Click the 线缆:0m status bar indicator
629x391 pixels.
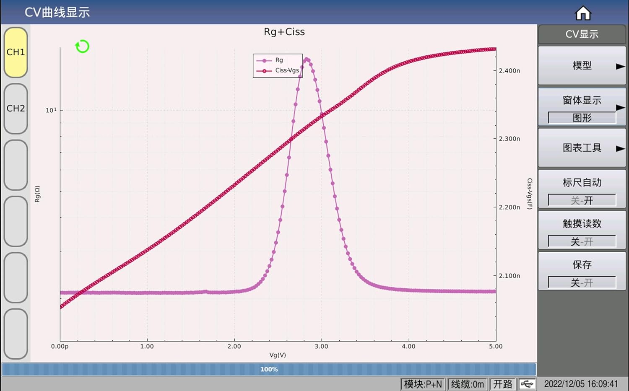[468, 383]
